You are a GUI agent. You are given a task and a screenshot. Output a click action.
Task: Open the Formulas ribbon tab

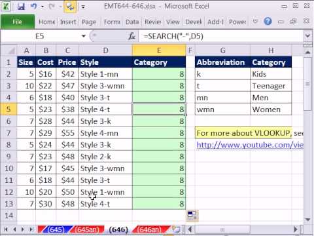coord(112,22)
